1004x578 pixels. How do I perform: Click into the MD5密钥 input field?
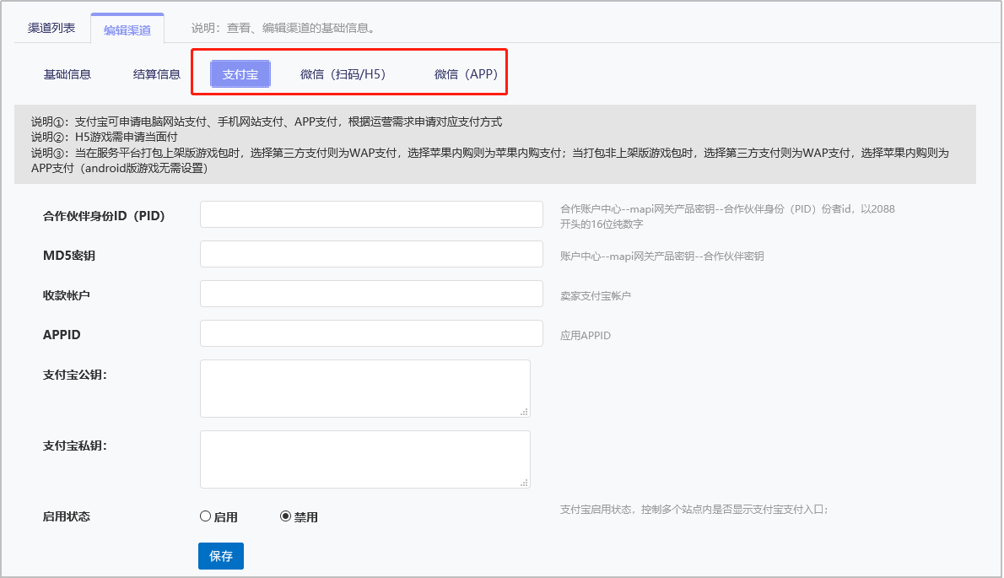point(371,254)
